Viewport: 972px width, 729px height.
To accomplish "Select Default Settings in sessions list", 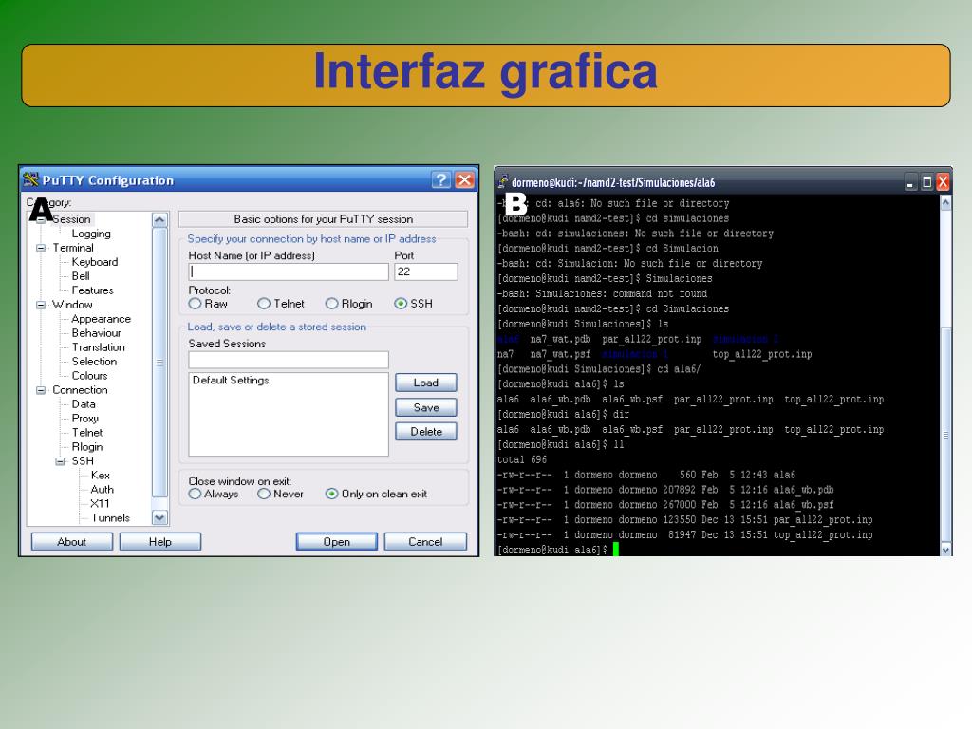I will (231, 381).
